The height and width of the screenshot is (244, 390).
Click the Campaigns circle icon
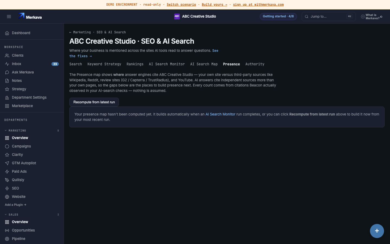[x=7, y=146]
